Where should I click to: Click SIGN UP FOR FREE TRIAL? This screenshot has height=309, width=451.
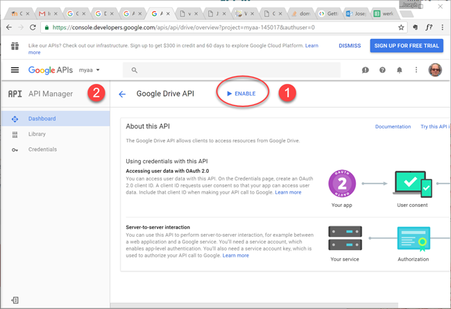[407, 46]
